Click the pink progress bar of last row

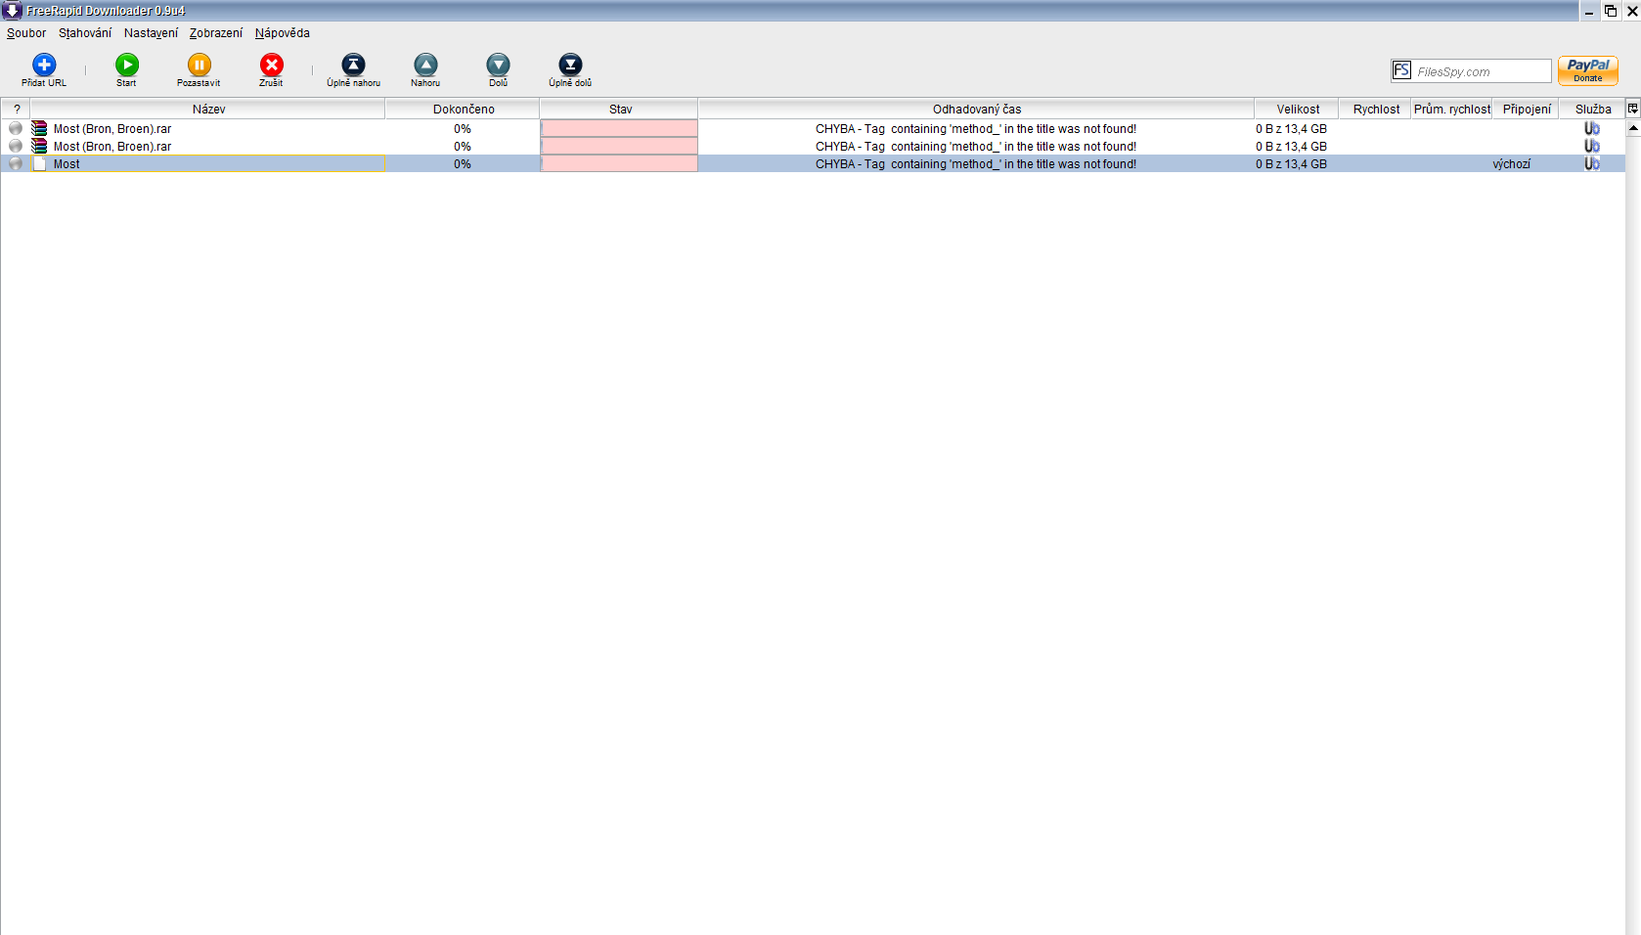pyautogui.click(x=619, y=164)
